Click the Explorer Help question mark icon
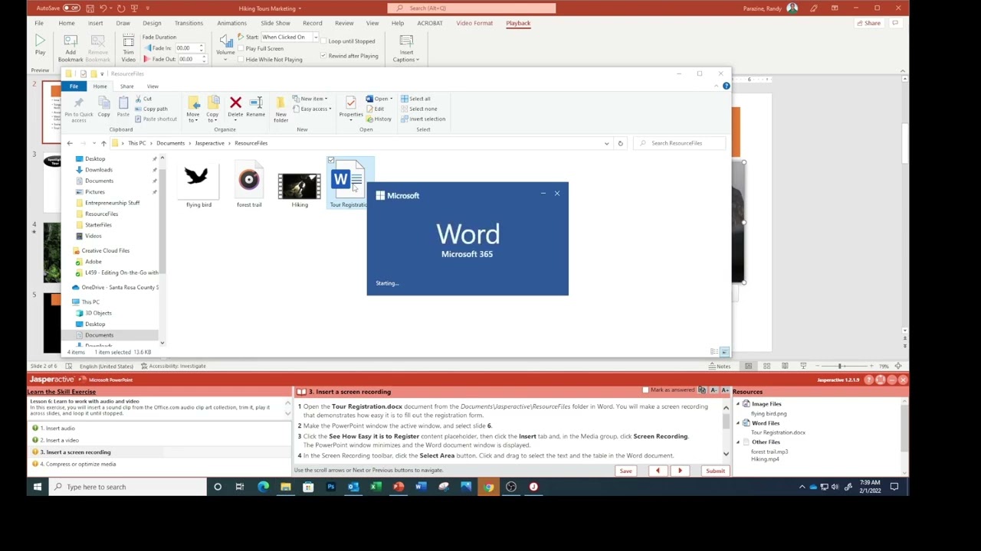Screen dimensions: 981x551 [726, 86]
